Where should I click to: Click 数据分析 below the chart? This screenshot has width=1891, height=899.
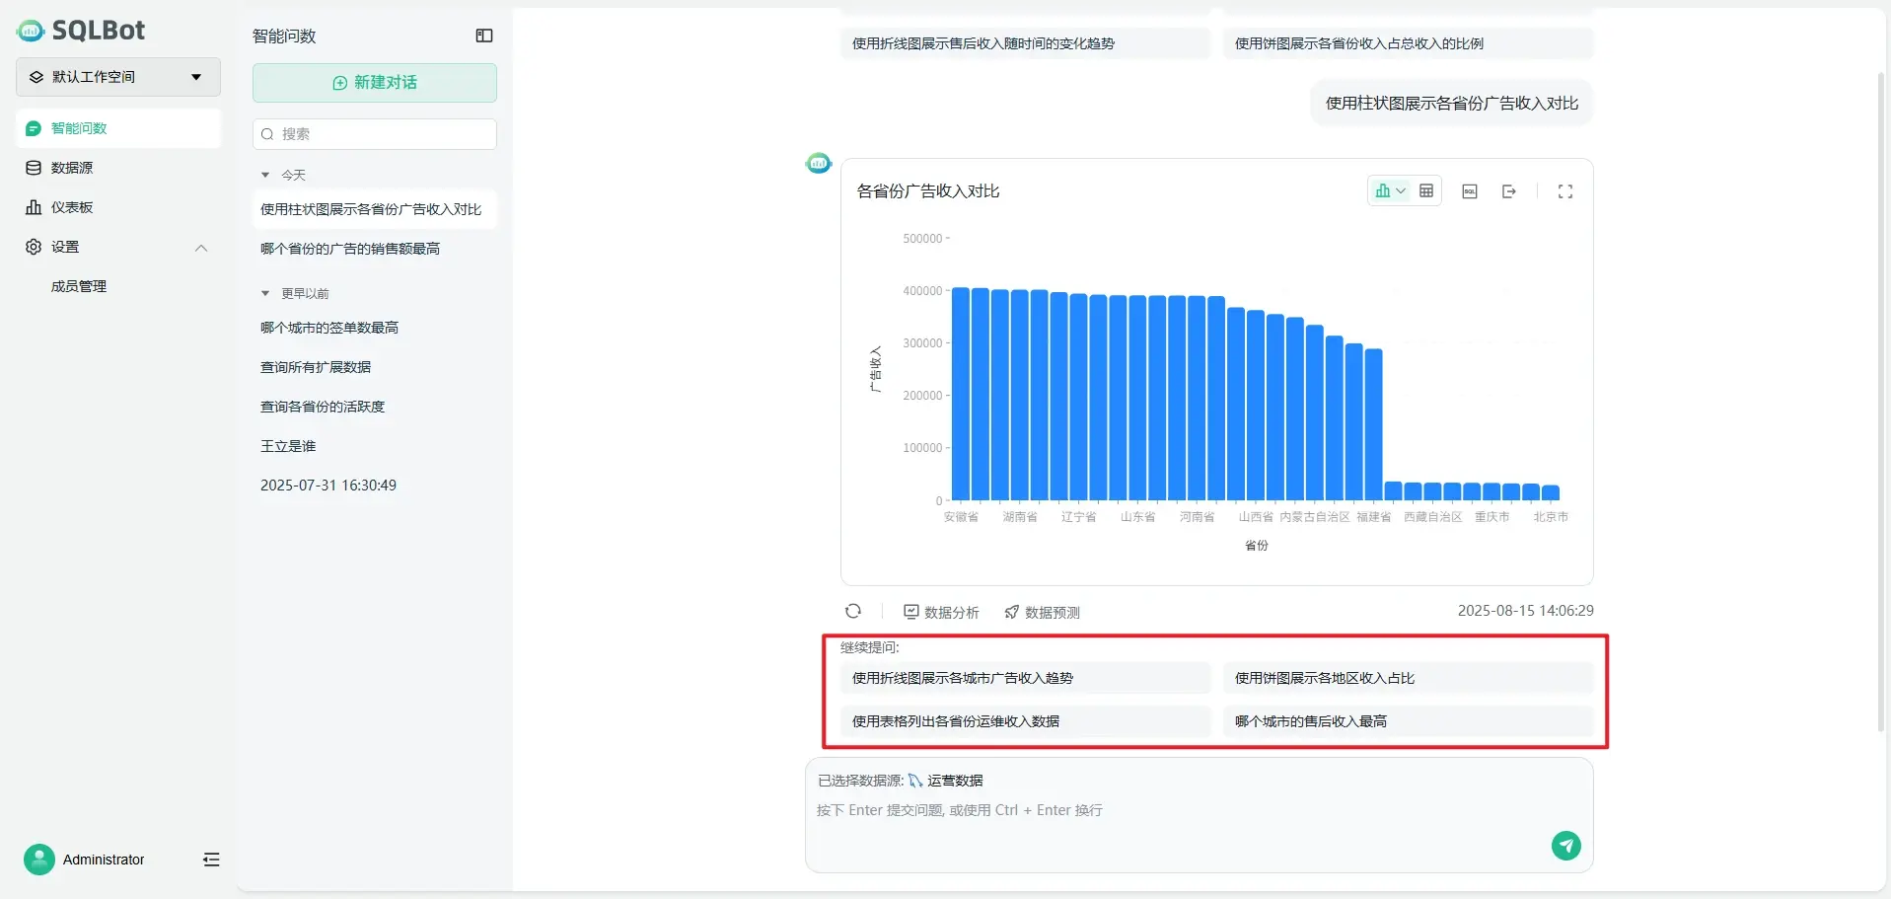941,612
